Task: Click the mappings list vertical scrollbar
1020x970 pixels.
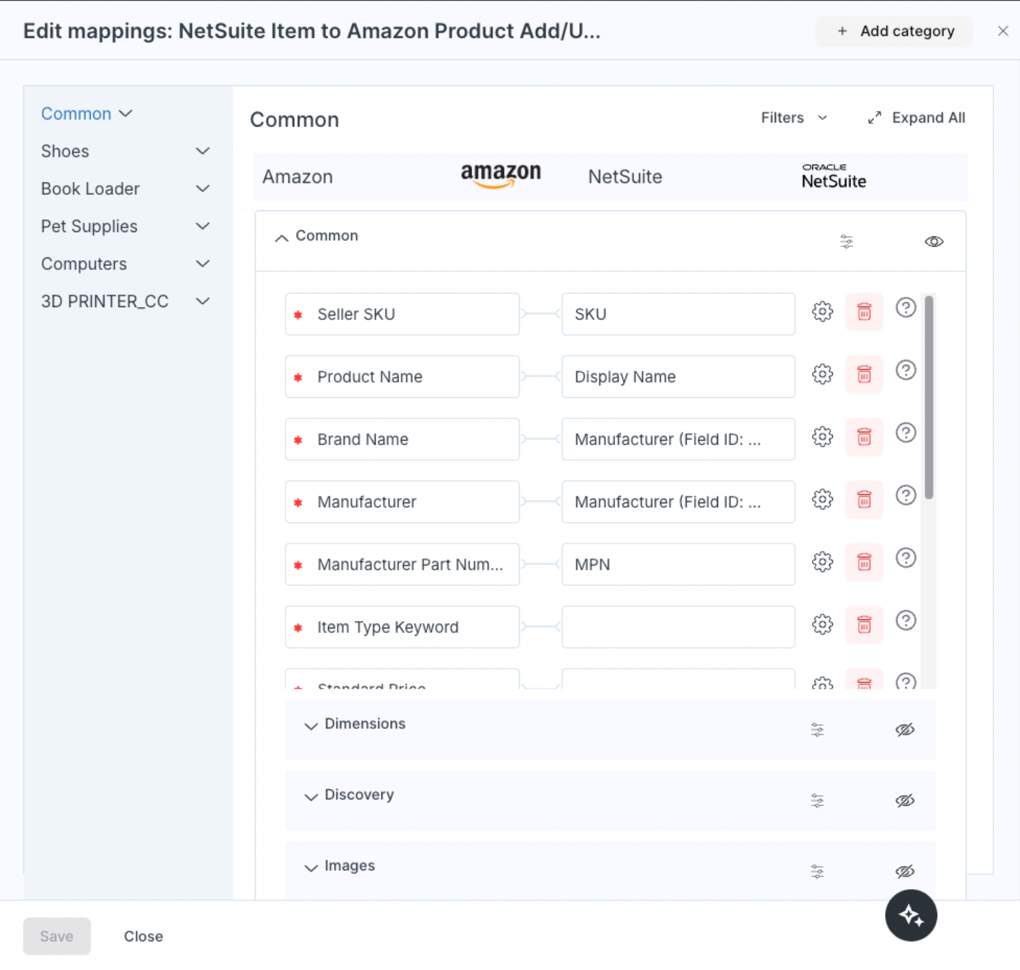Action: (x=929, y=398)
